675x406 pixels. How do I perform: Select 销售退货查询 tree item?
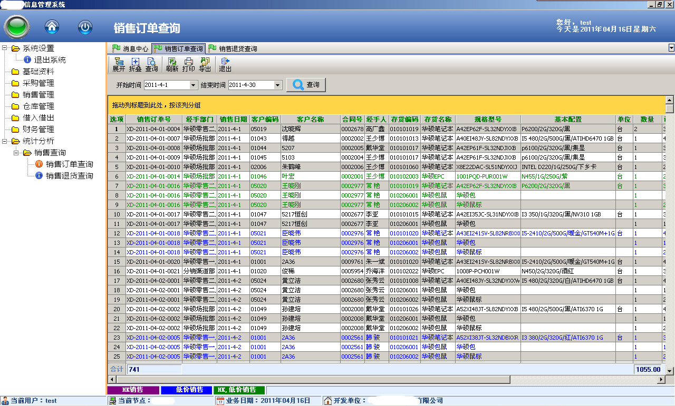[x=69, y=175]
